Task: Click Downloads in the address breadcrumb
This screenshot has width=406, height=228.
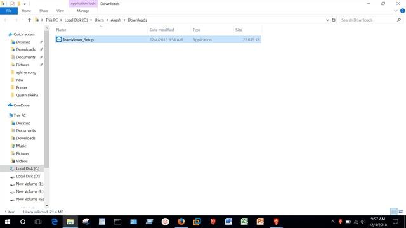Action: [137, 20]
